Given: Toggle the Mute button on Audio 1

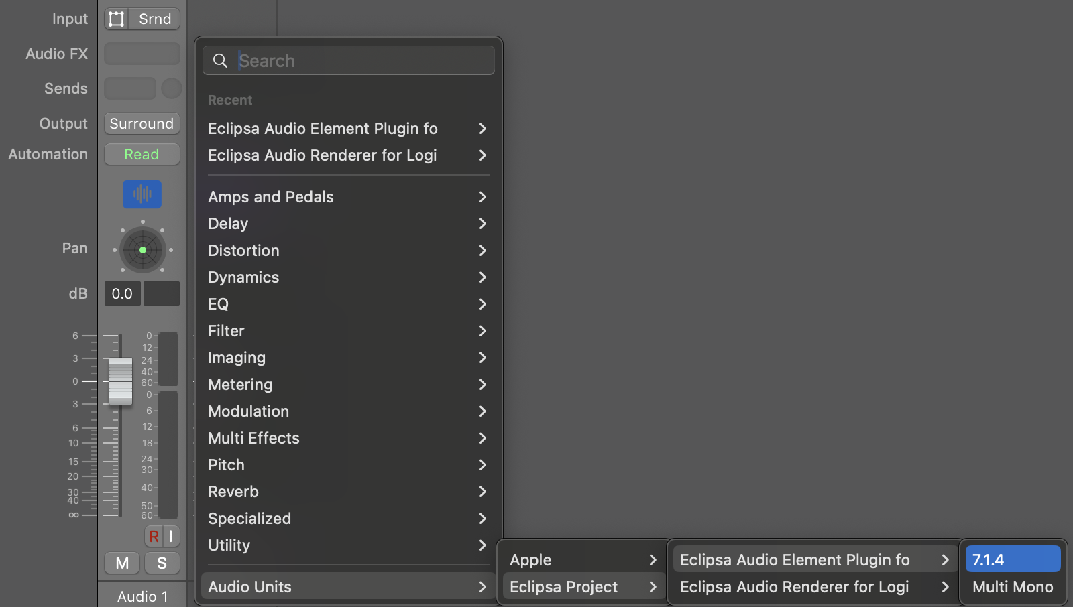Looking at the screenshot, I should pyautogui.click(x=122, y=563).
